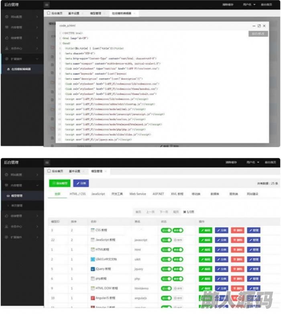
Task: Toggle the sidebar hamburger icon in model list view
Action: (47, 162)
